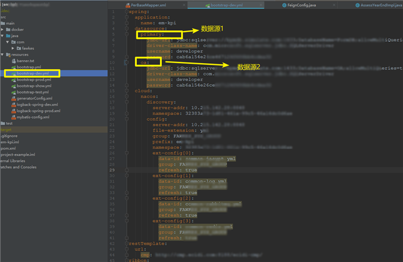
Task: Select banner.txt in project tree
Action: coord(26,61)
